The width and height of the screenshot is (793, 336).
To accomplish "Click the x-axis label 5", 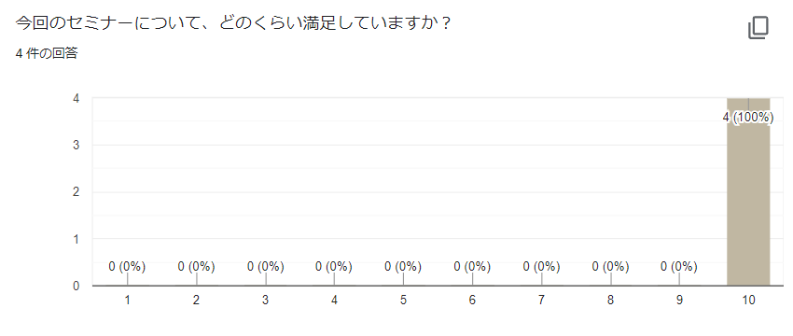I will (403, 301).
